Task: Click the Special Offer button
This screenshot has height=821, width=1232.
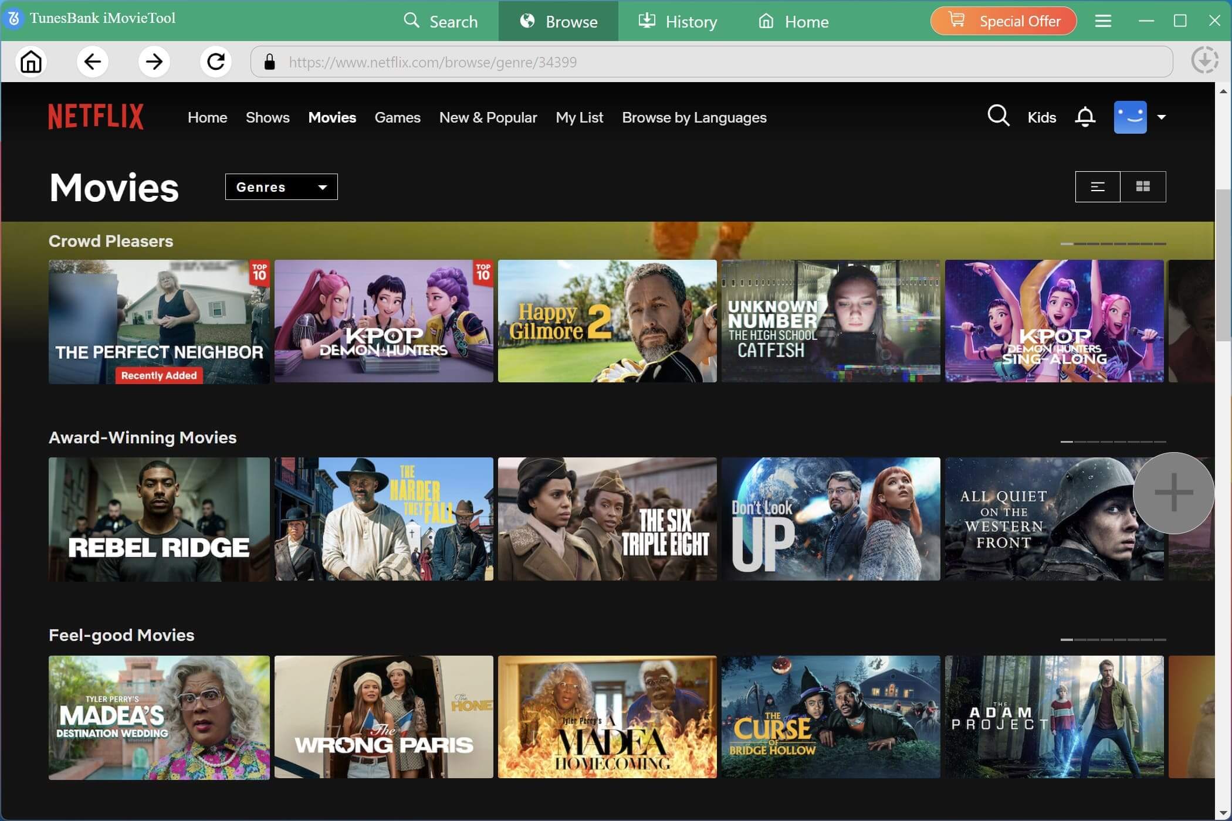Action: point(1003,21)
